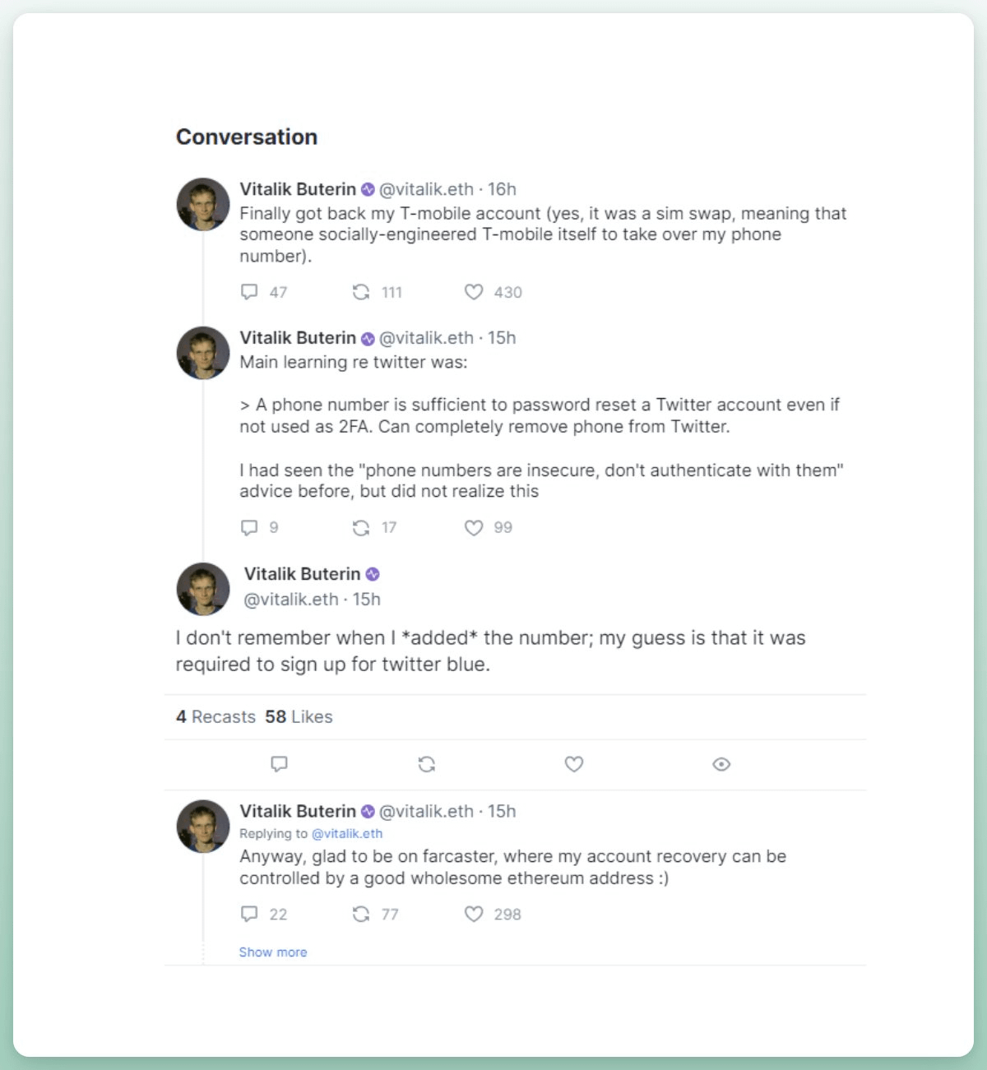This screenshot has width=987, height=1070.
Task: Reply to the 'Main learning re twitter' cast
Action: 249,527
